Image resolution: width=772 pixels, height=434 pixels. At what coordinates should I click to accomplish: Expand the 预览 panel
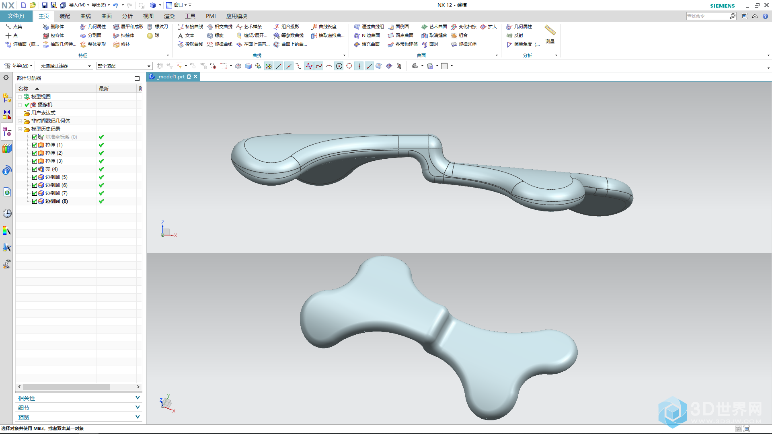(x=79, y=417)
